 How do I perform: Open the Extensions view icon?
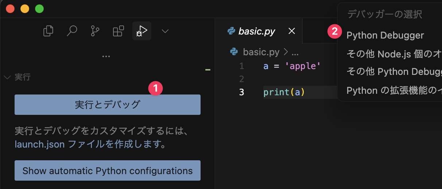click(x=118, y=31)
